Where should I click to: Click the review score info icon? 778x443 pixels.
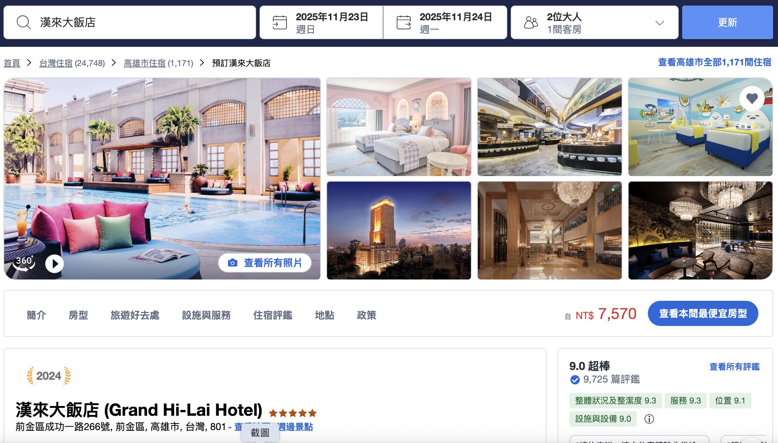(649, 419)
